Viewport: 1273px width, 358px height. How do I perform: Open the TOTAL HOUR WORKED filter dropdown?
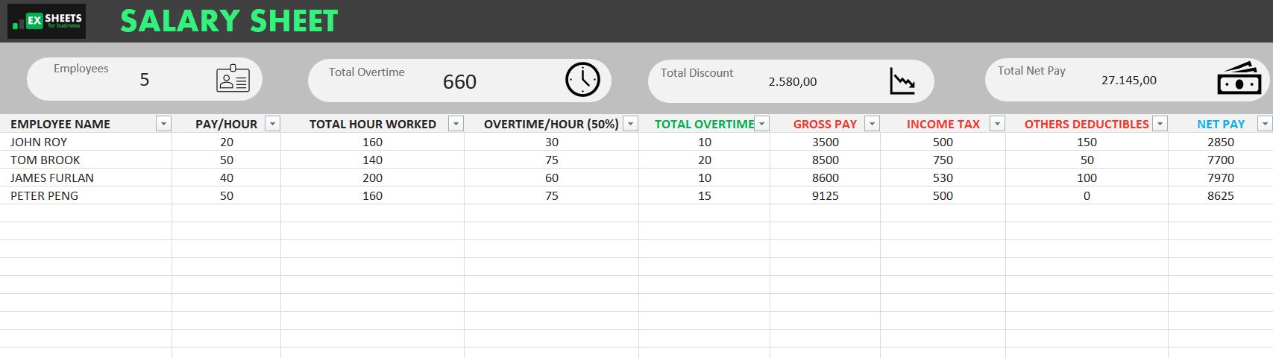(456, 124)
